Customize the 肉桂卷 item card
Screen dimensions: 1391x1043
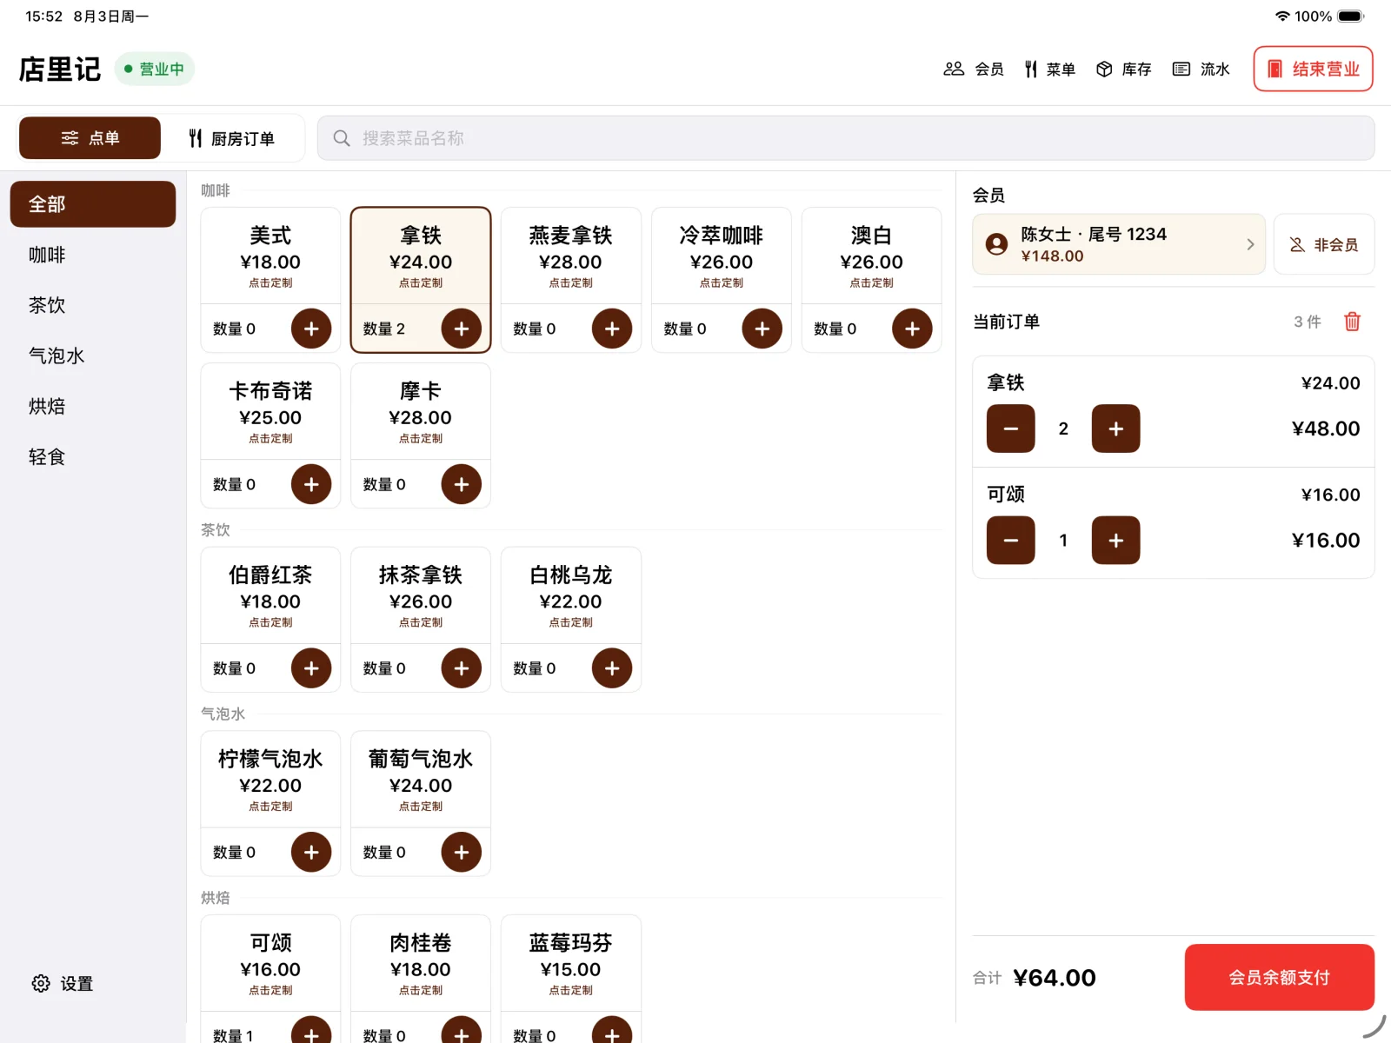tap(421, 964)
